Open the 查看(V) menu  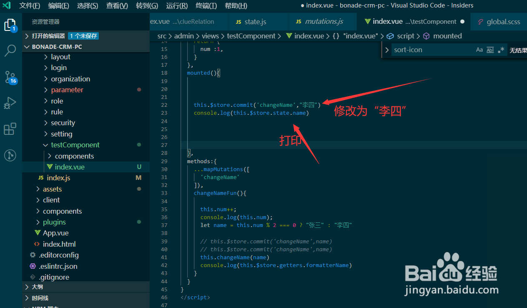point(117,5)
